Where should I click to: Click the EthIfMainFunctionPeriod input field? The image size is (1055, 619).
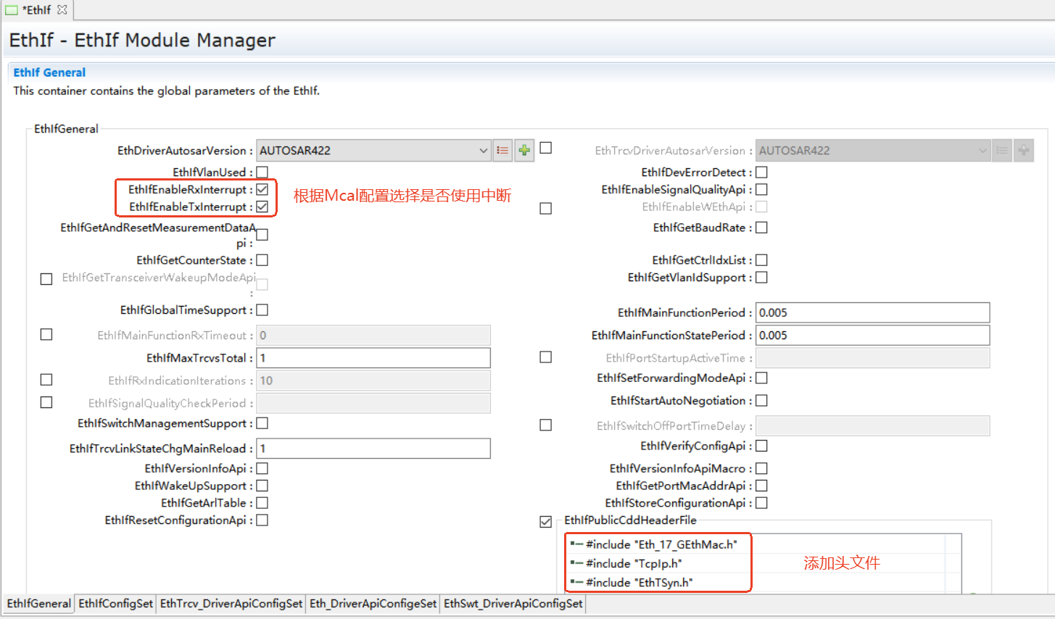[x=872, y=312]
